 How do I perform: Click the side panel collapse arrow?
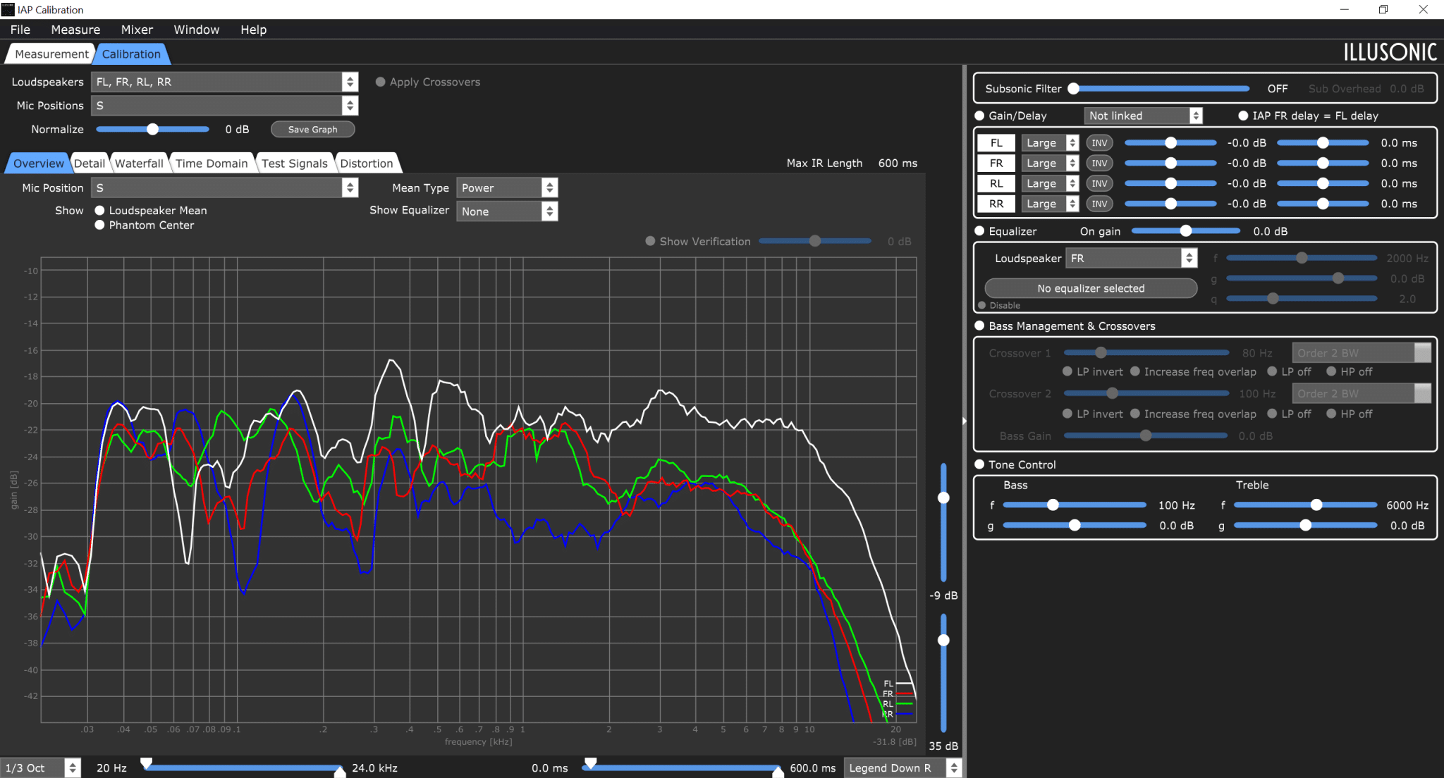(964, 421)
